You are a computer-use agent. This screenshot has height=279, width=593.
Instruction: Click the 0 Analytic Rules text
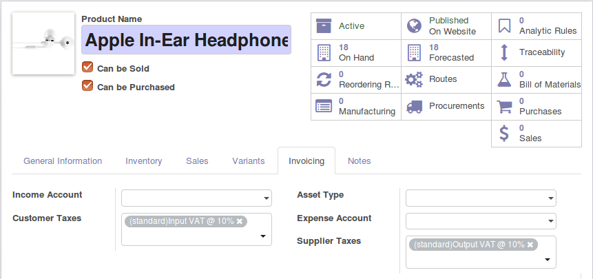(x=548, y=25)
